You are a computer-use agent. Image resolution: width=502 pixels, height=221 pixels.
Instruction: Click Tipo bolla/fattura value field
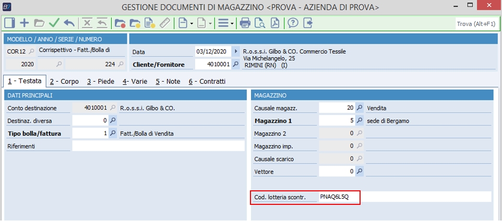91,133
